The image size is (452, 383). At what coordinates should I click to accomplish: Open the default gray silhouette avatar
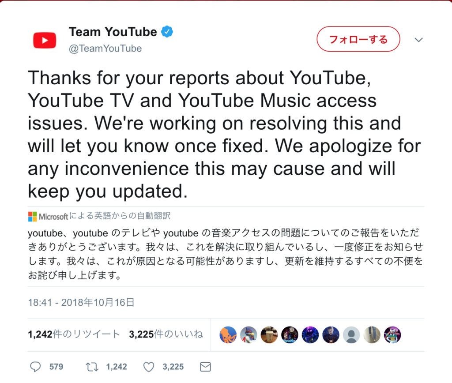tap(351, 335)
